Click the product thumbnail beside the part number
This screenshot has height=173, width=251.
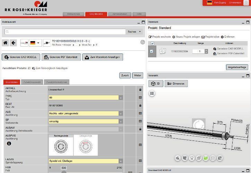(47, 43)
